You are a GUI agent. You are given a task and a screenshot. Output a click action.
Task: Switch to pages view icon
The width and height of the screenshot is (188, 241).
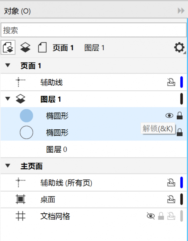tap(42, 47)
